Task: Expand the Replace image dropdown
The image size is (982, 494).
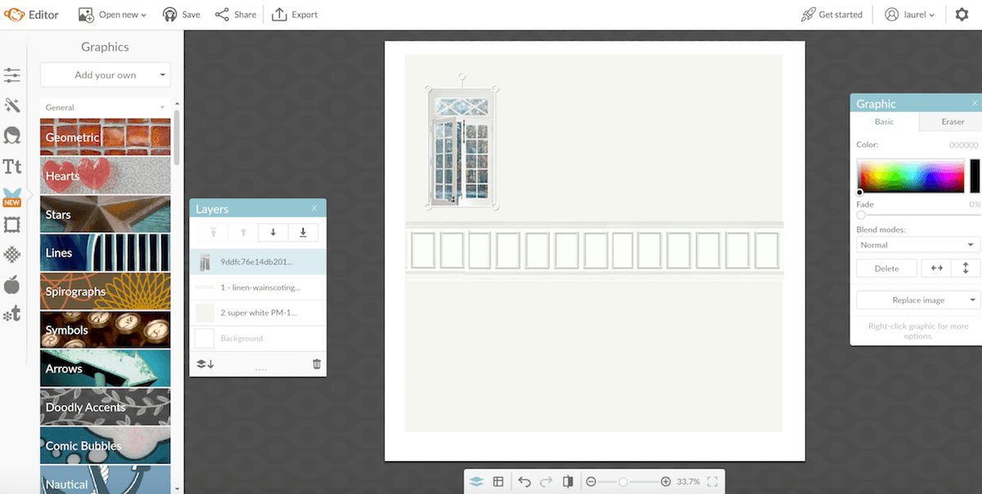Action: coord(917,299)
